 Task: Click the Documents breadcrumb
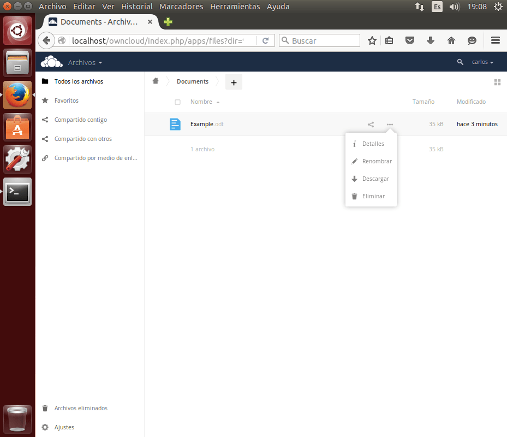pyautogui.click(x=193, y=81)
